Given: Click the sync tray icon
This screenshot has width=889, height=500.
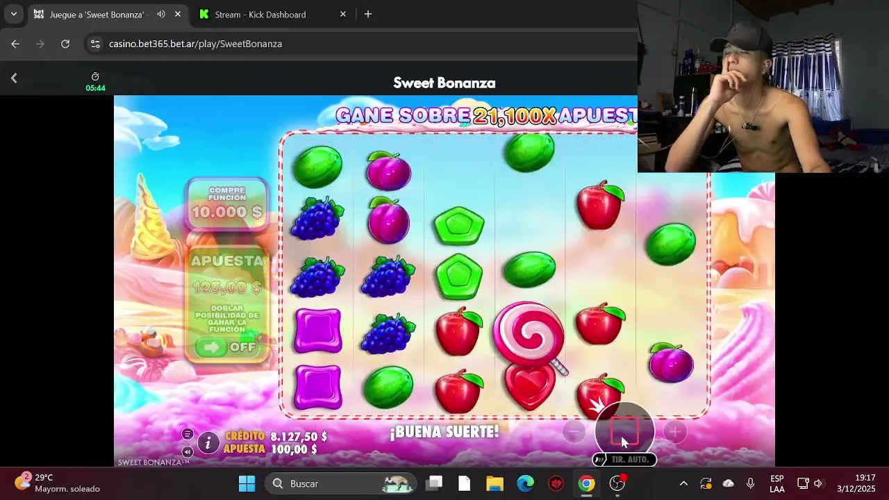Looking at the screenshot, I should pos(706,483).
